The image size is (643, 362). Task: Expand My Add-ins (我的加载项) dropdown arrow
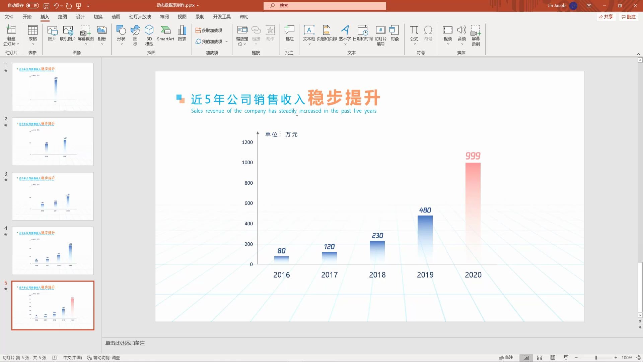(227, 42)
